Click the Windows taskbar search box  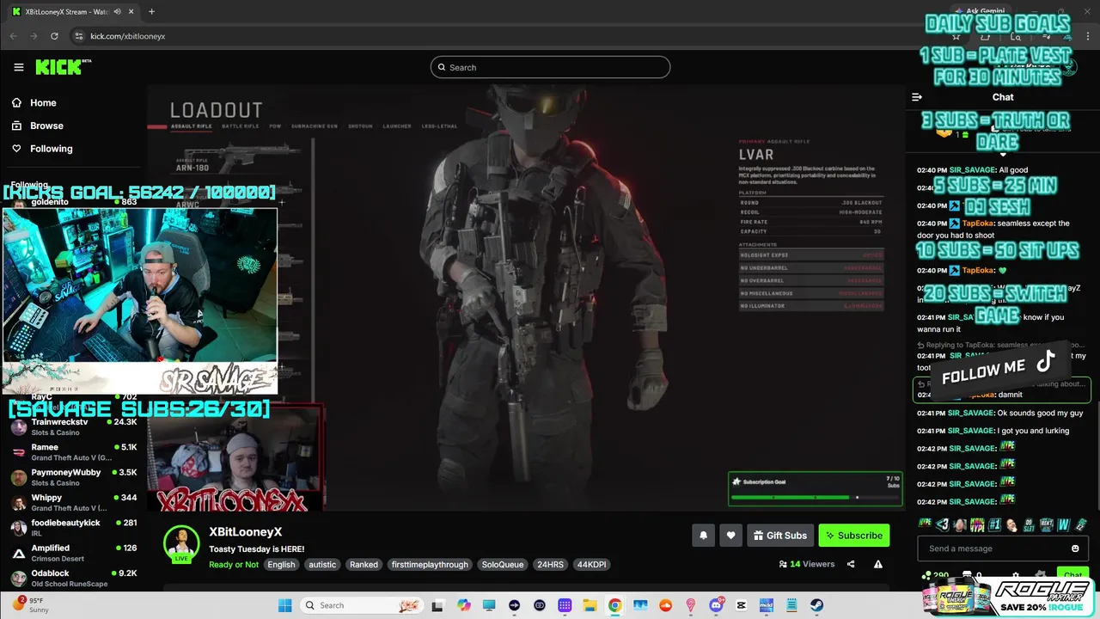[x=361, y=605]
